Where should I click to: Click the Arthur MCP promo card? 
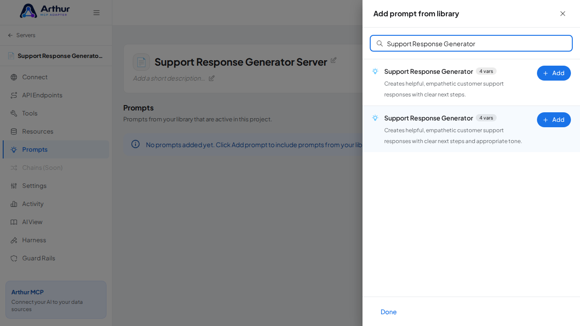(56, 300)
